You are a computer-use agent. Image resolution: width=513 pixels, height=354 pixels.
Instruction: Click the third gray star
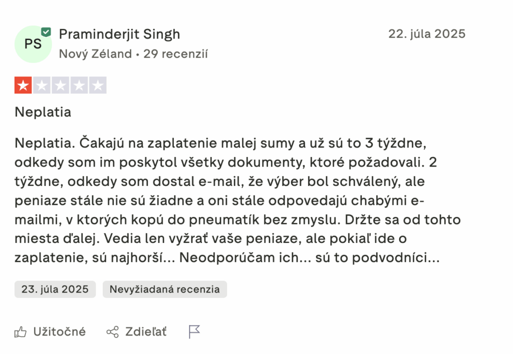60,85
